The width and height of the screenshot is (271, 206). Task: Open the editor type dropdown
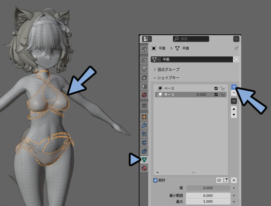point(147,39)
